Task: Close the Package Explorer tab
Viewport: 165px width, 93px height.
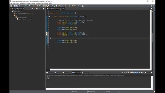Action: [x=23, y=9]
